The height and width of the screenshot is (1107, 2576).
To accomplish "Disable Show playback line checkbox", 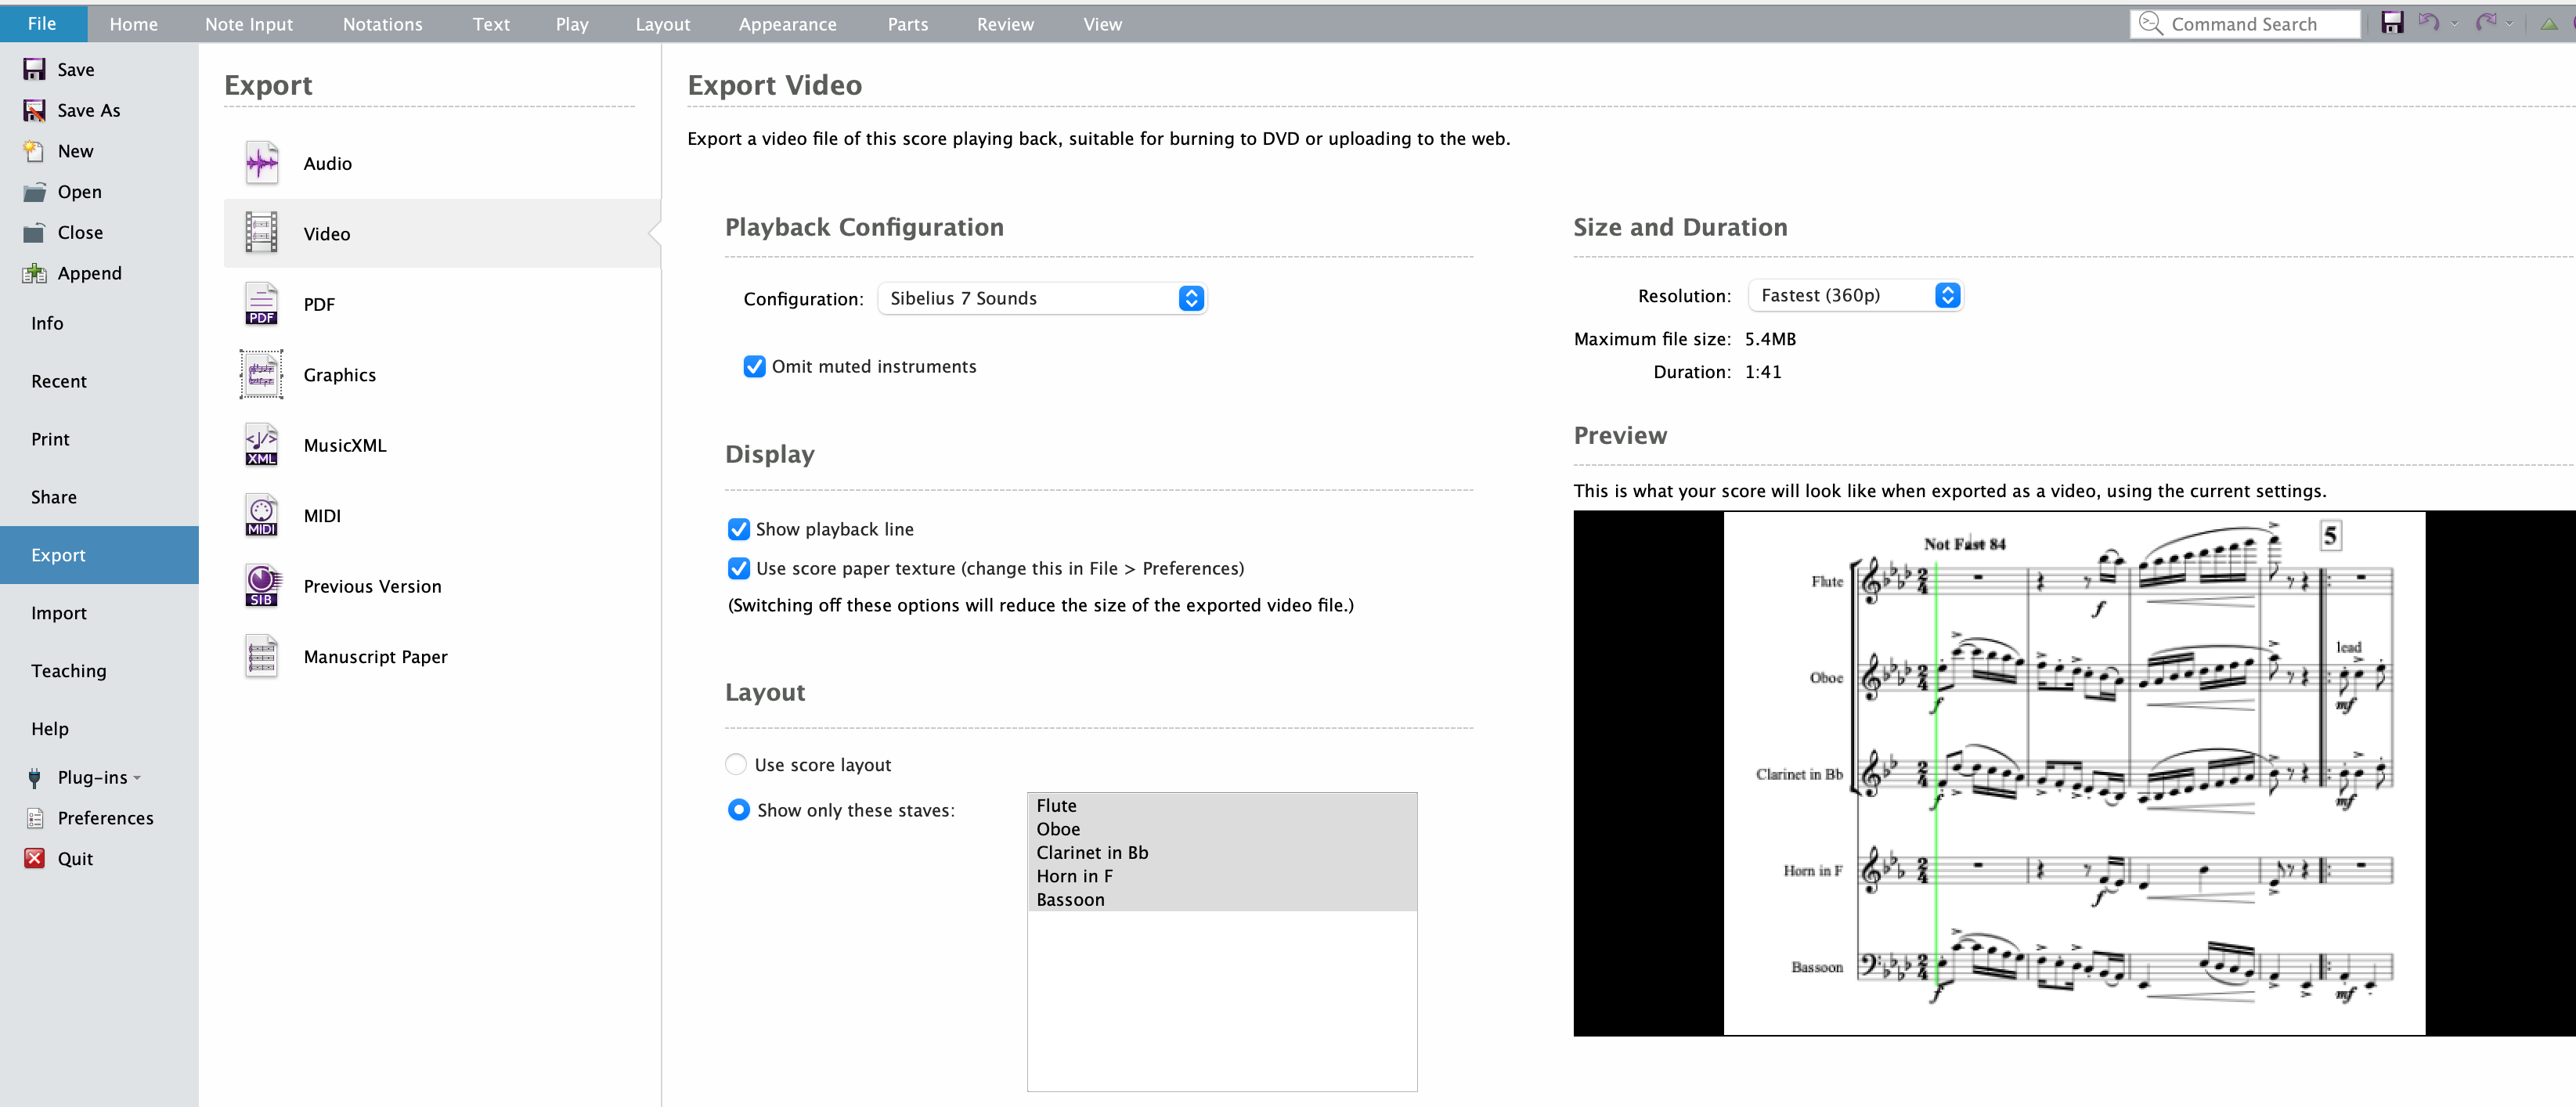I will (739, 529).
